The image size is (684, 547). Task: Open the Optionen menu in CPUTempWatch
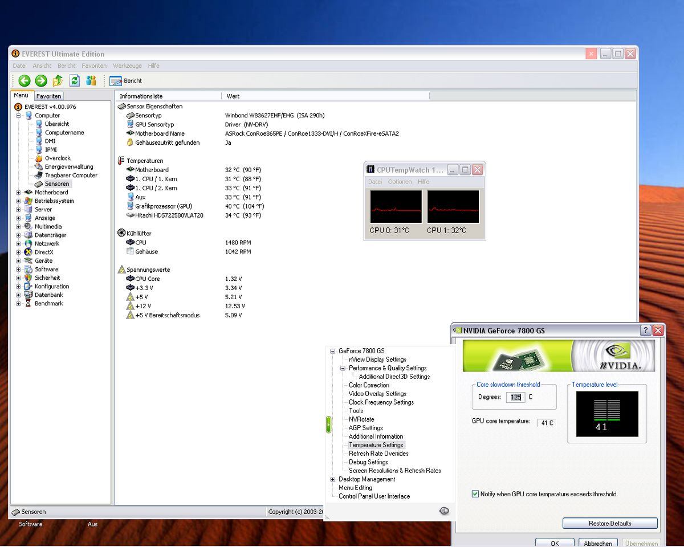(400, 182)
